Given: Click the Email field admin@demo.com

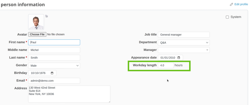Looking at the screenshot, I should coord(54,81).
